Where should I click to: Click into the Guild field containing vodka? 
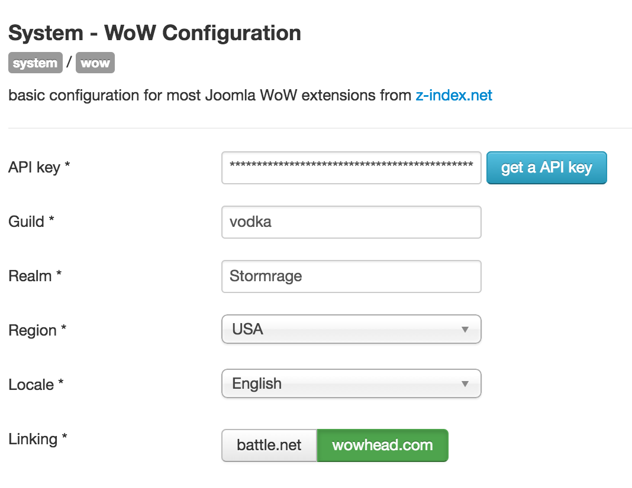pyautogui.click(x=351, y=222)
